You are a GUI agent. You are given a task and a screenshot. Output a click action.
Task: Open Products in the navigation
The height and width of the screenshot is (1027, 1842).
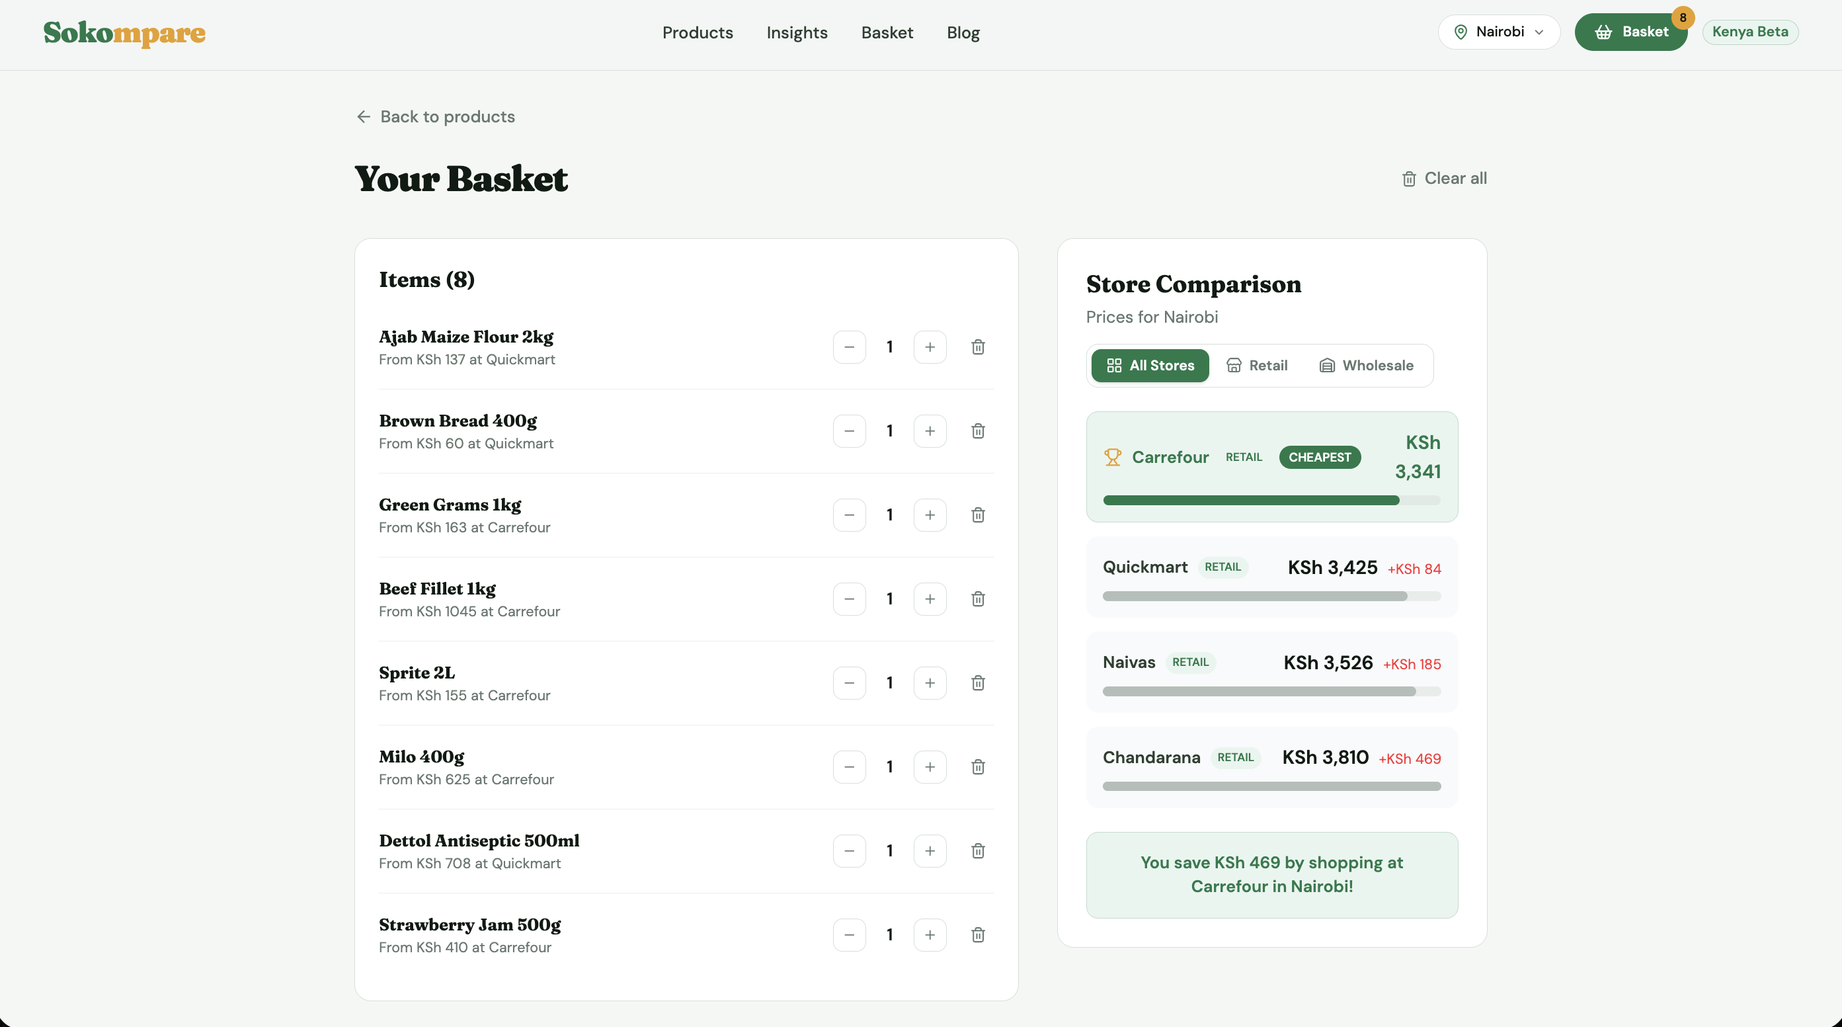(x=697, y=33)
